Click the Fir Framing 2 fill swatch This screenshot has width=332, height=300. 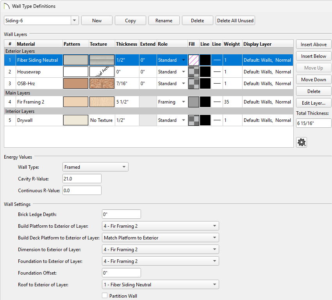coord(193,102)
